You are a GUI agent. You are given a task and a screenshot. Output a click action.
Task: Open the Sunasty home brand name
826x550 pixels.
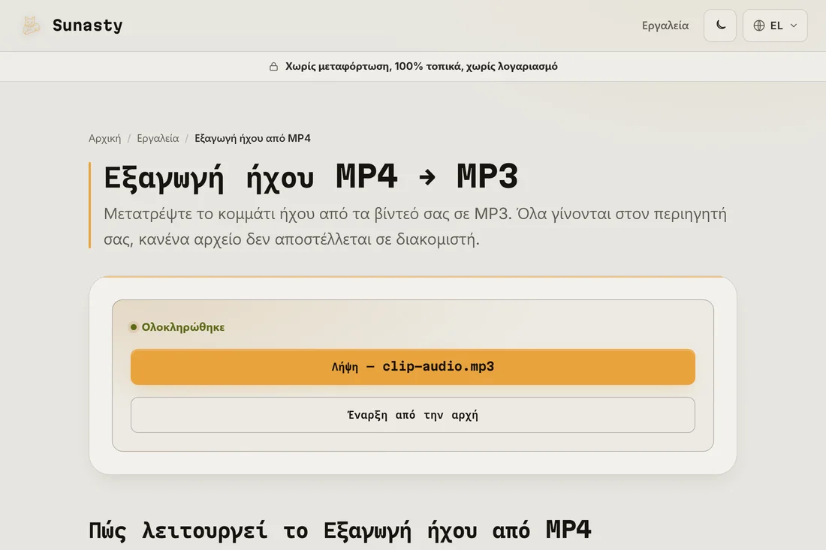(x=87, y=26)
